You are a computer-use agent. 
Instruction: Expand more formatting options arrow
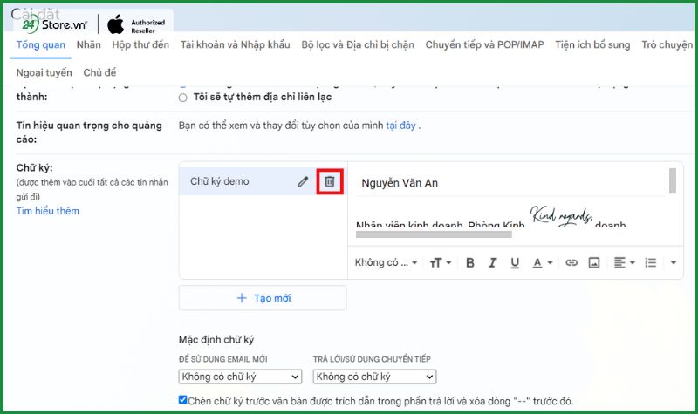pyautogui.click(x=674, y=263)
